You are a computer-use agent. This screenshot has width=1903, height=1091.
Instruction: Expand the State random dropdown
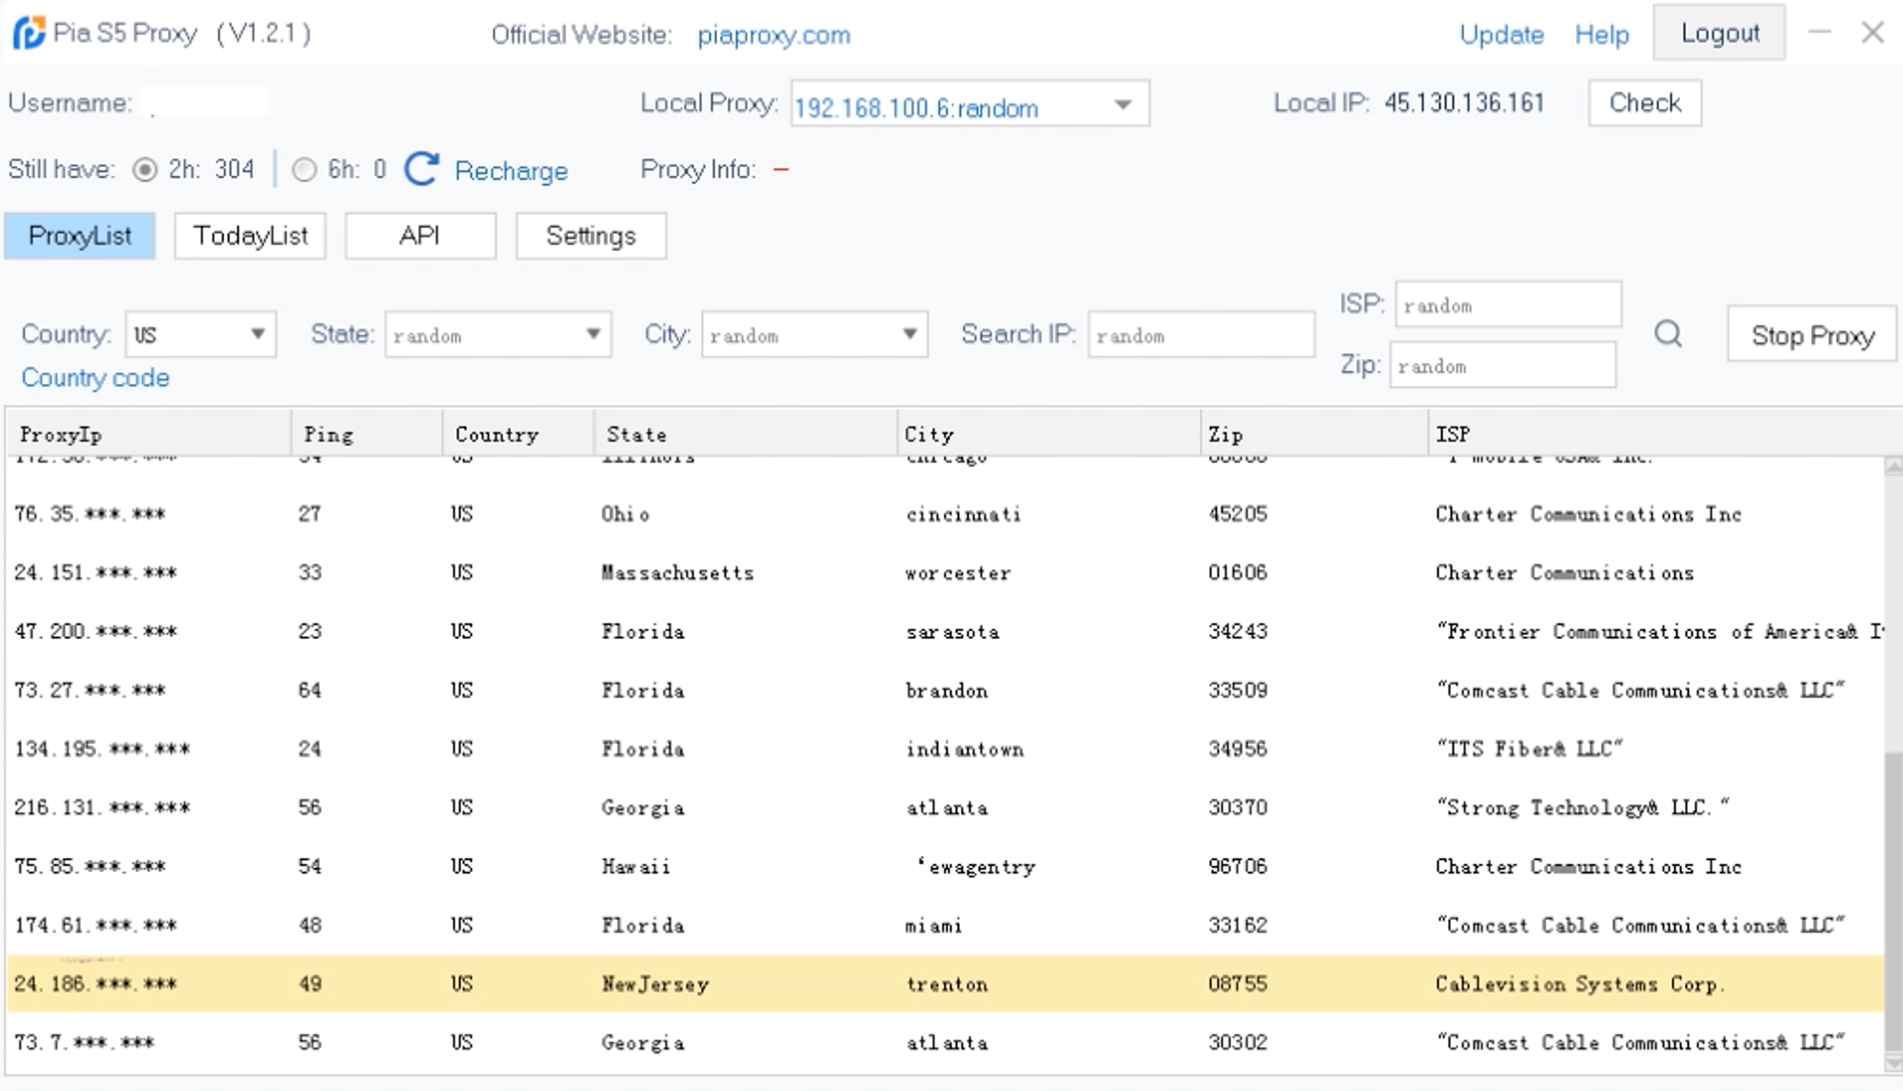click(498, 334)
